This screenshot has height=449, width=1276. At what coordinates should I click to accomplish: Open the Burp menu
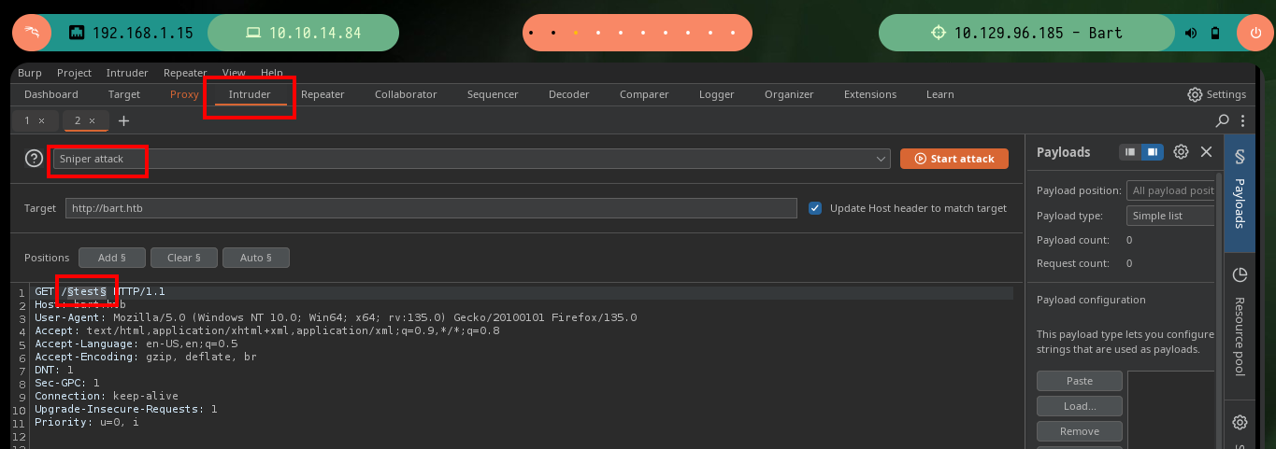30,73
